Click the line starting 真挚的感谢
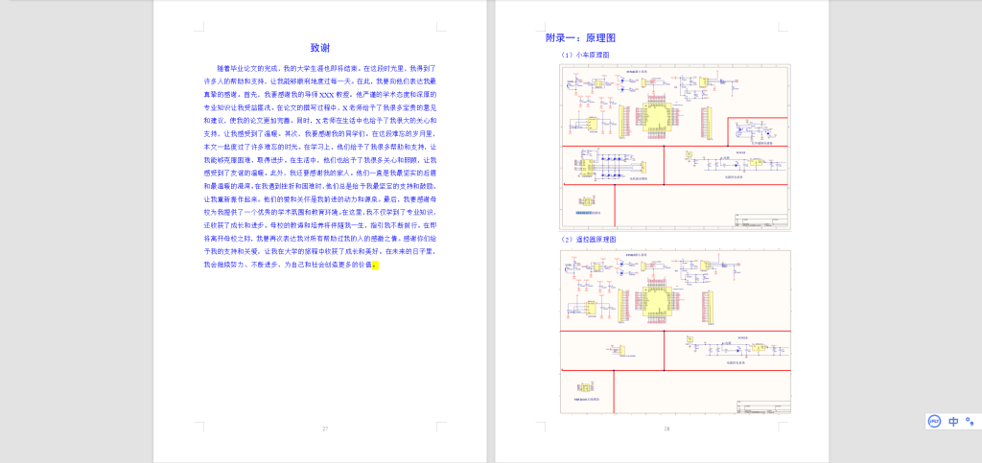This screenshot has height=463, width=982. (320, 95)
